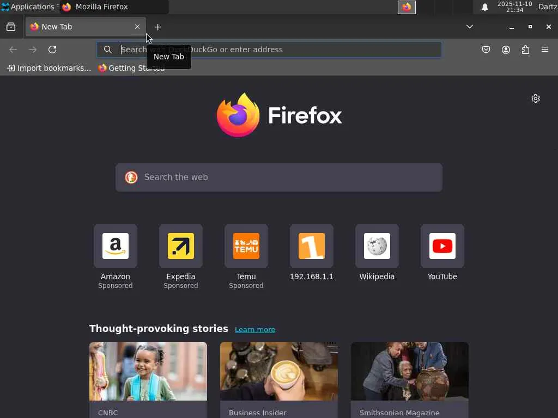Maximize the Firefox window

click(x=530, y=27)
